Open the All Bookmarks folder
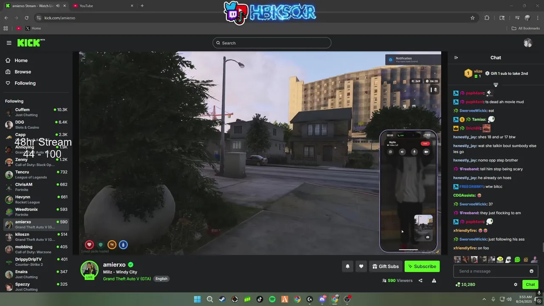This screenshot has width=544, height=306. click(x=526, y=28)
